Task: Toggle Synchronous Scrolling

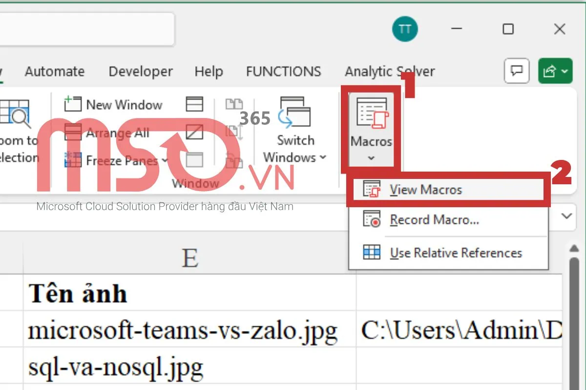Action: (234, 132)
